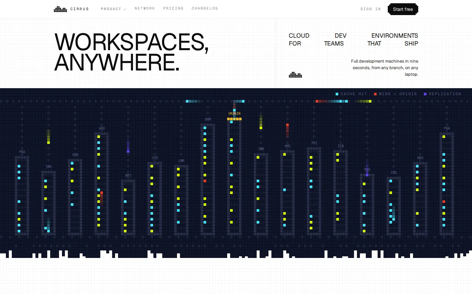Select the JNB tower label
The height and width of the screenshot is (295, 472).
261,149
